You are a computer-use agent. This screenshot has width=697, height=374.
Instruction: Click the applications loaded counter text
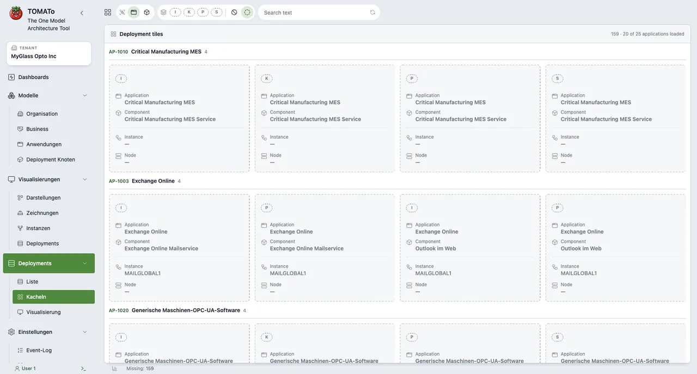click(x=647, y=34)
